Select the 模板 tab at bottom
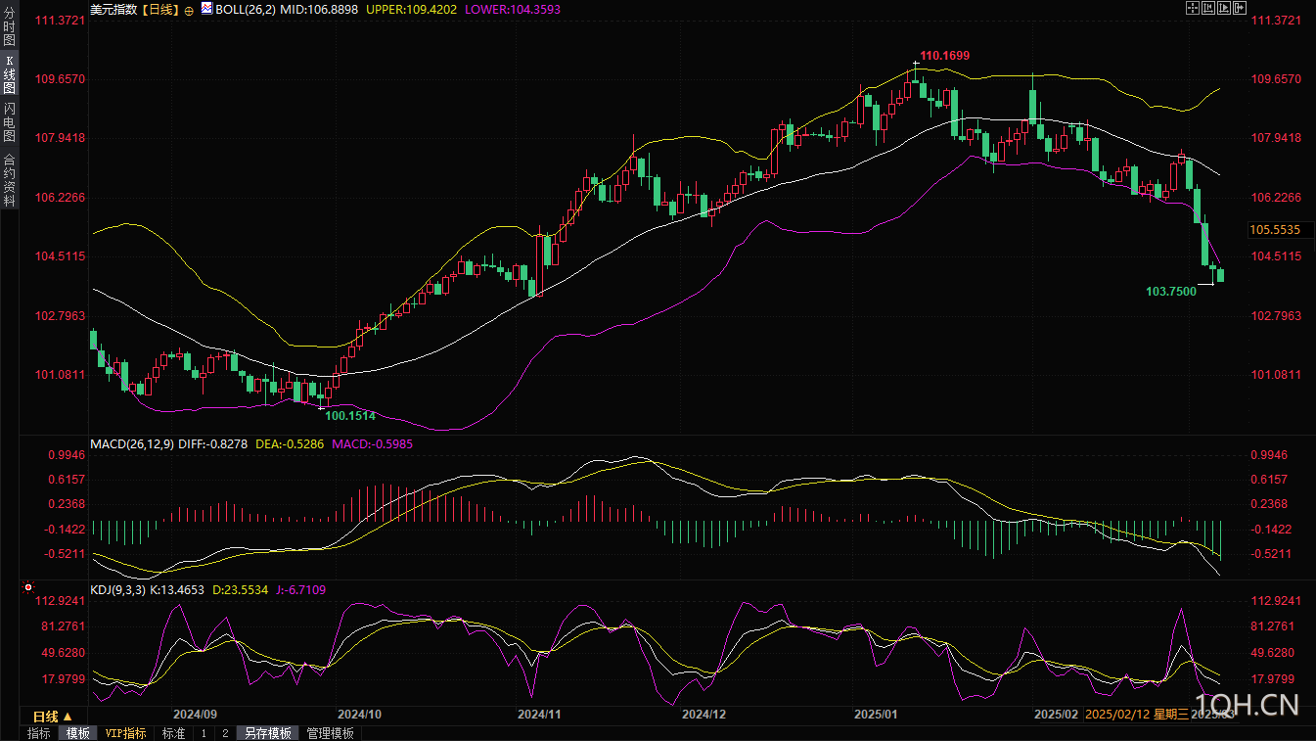 click(77, 733)
